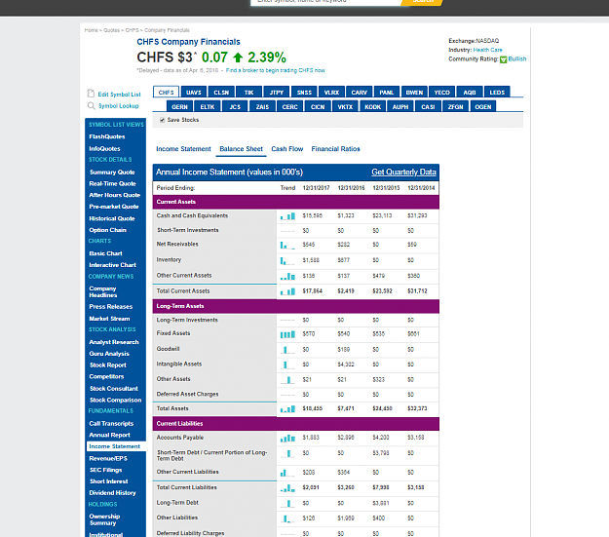Click the Bullish rating link
This screenshot has height=537, width=609.
click(x=517, y=59)
